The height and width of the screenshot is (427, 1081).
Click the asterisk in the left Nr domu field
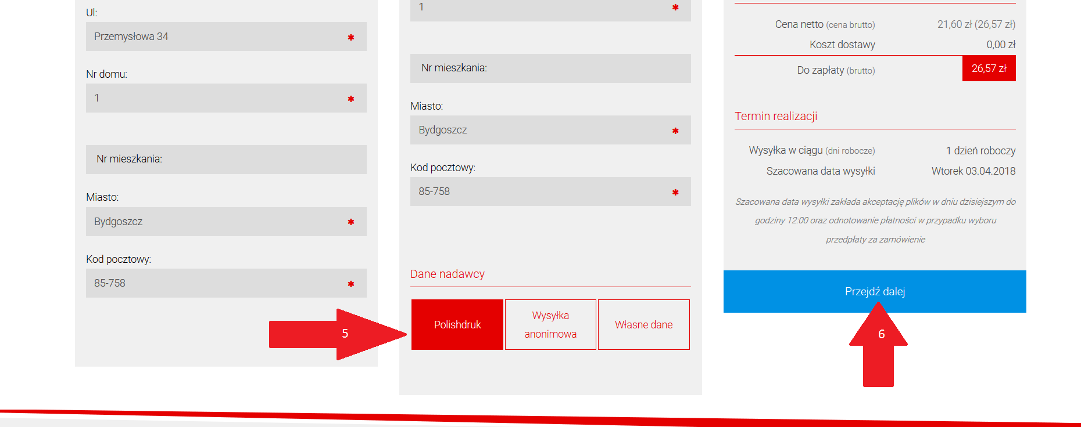[x=350, y=99]
